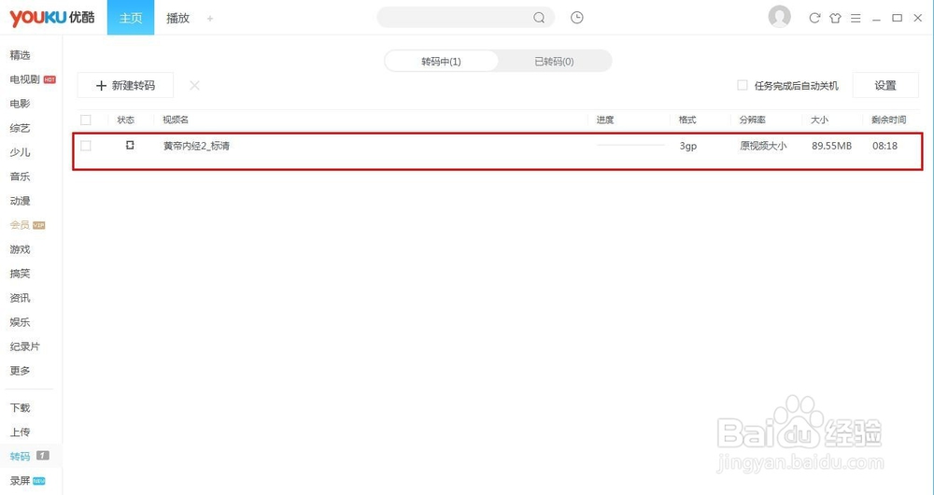Viewport: 934px width, 495px height.
Task: Open 电影 in the sidebar
Action: click(x=20, y=104)
